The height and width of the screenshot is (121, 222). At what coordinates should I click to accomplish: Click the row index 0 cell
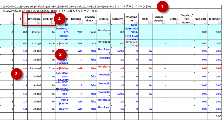pos(7,32)
